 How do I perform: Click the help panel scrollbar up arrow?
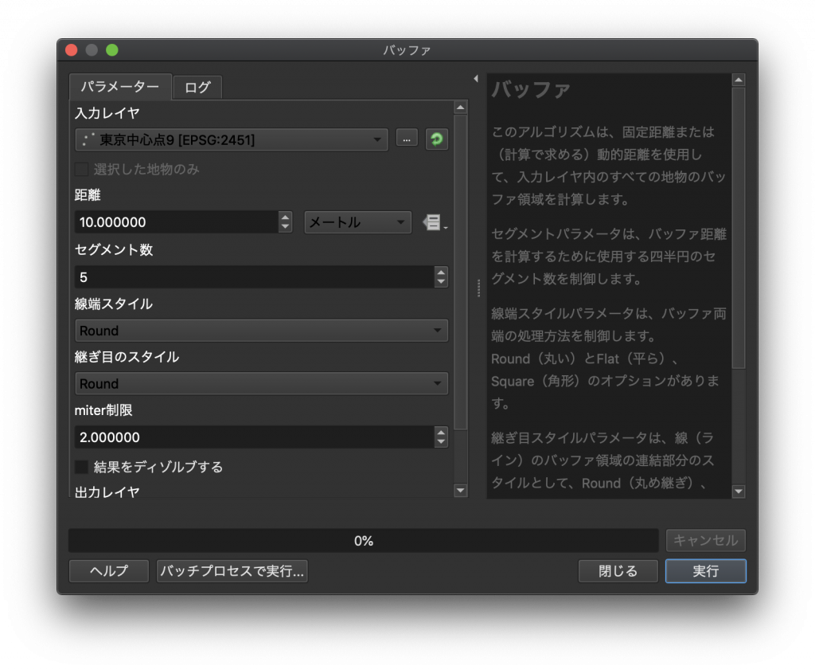click(x=738, y=80)
